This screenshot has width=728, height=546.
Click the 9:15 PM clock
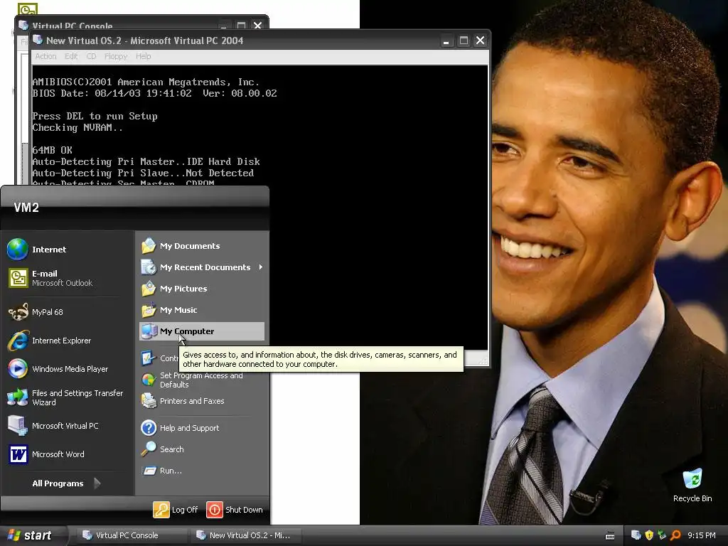pyautogui.click(x=702, y=535)
